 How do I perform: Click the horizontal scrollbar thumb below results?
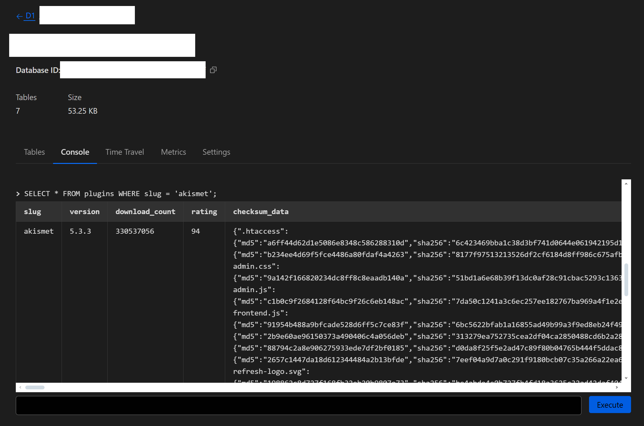35,387
